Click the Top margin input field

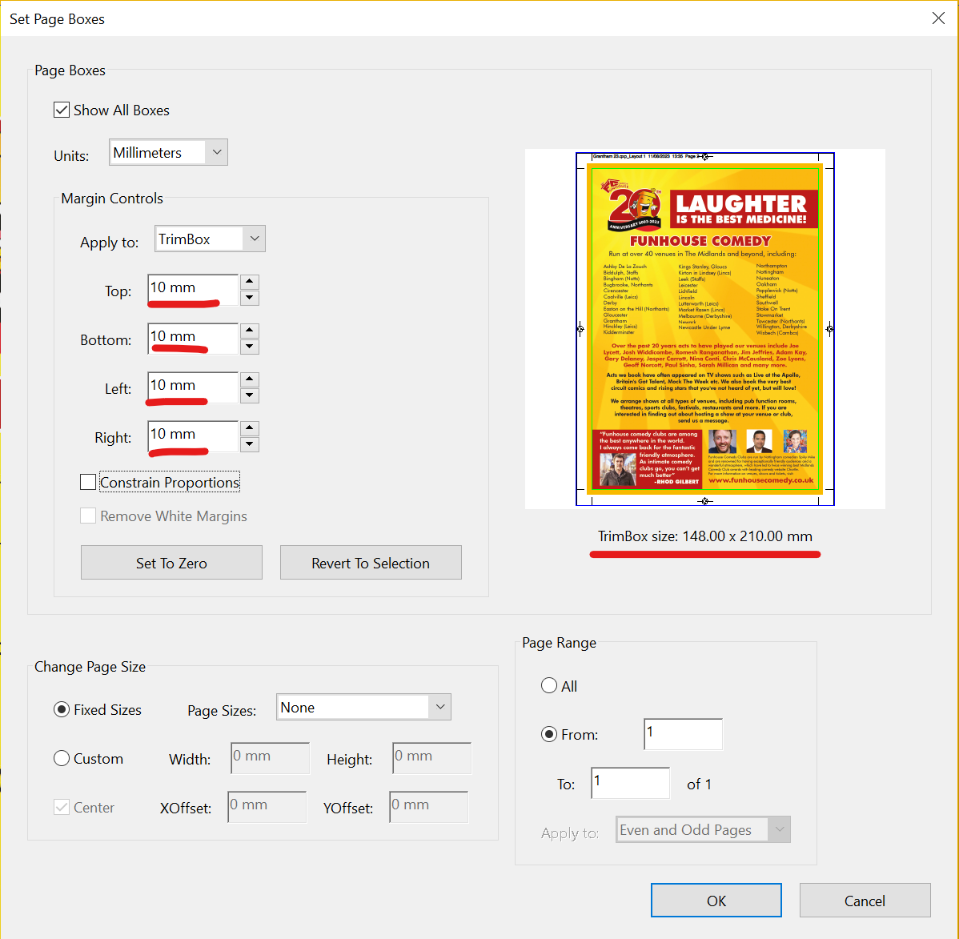point(193,290)
